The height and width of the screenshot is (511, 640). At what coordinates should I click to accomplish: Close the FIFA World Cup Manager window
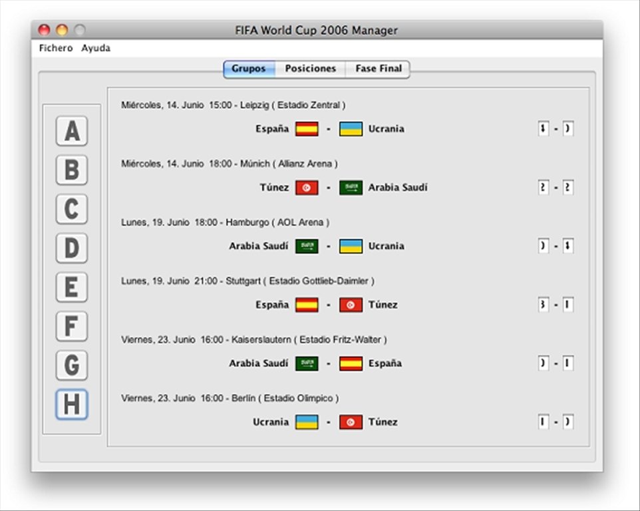coord(44,30)
